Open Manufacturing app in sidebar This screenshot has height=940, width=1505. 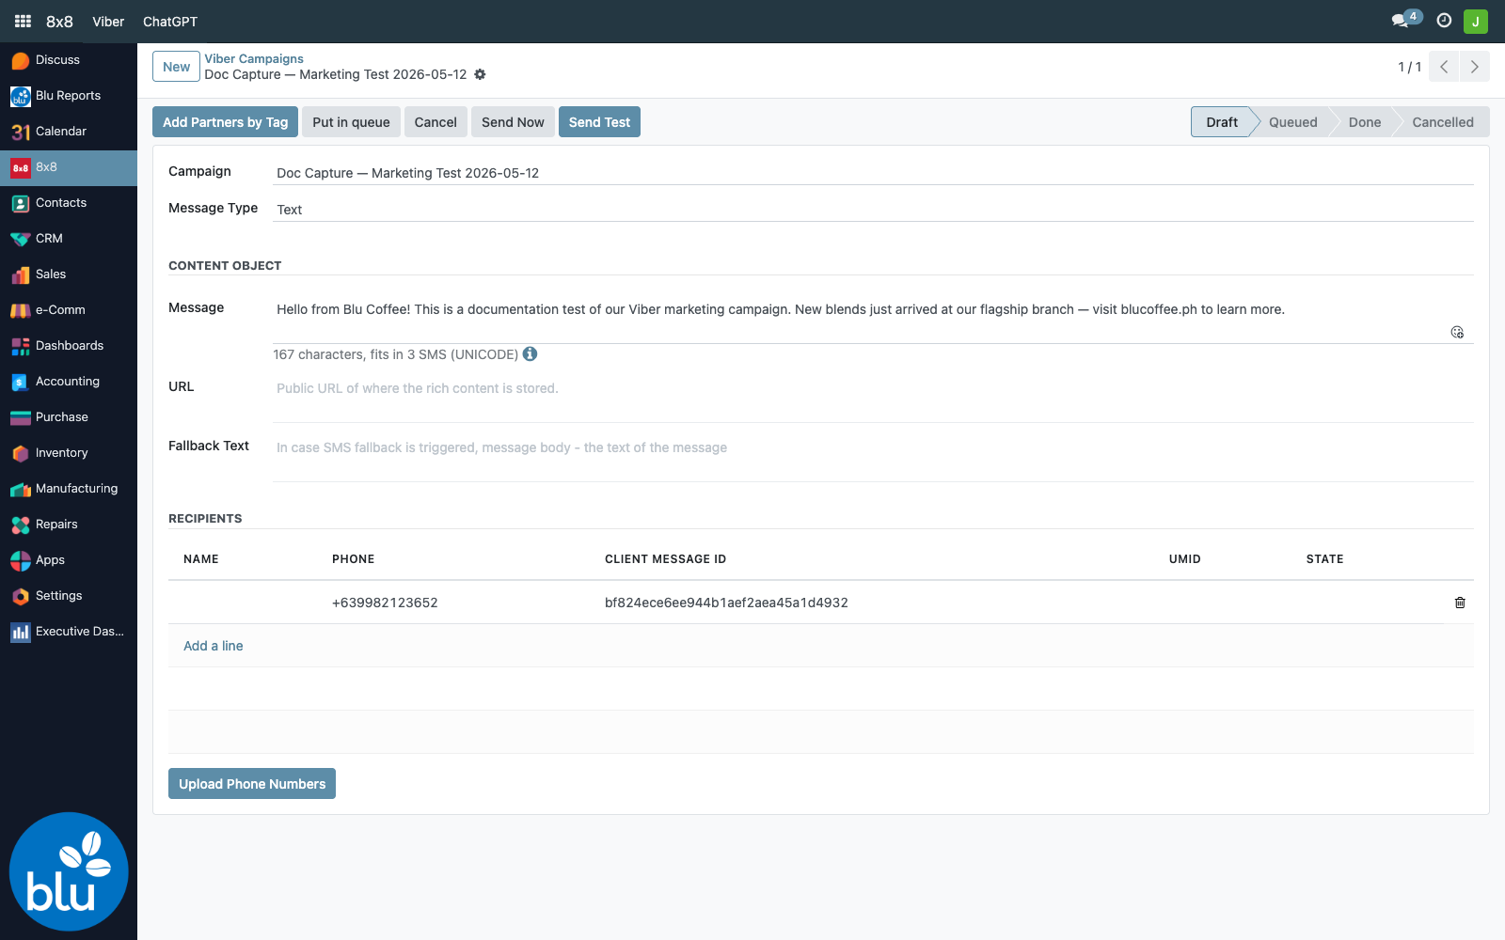pos(69,489)
